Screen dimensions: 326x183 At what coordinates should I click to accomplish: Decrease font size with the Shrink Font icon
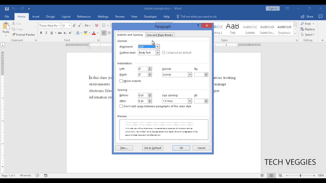tap(79, 26)
